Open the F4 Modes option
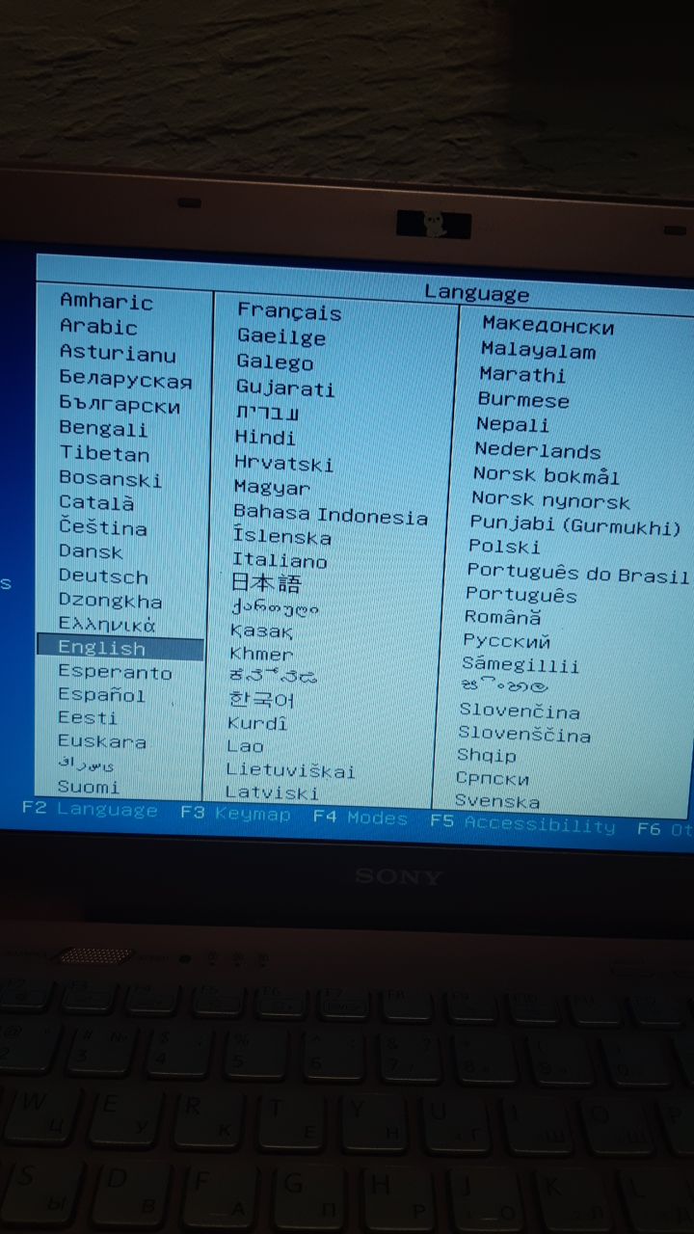This screenshot has height=1234, width=694. coord(360,818)
